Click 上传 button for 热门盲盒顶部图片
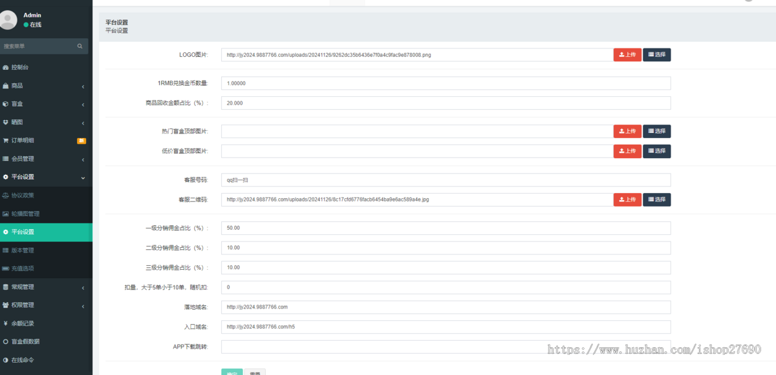 click(x=627, y=131)
